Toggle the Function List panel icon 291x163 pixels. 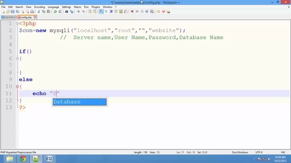125,12
